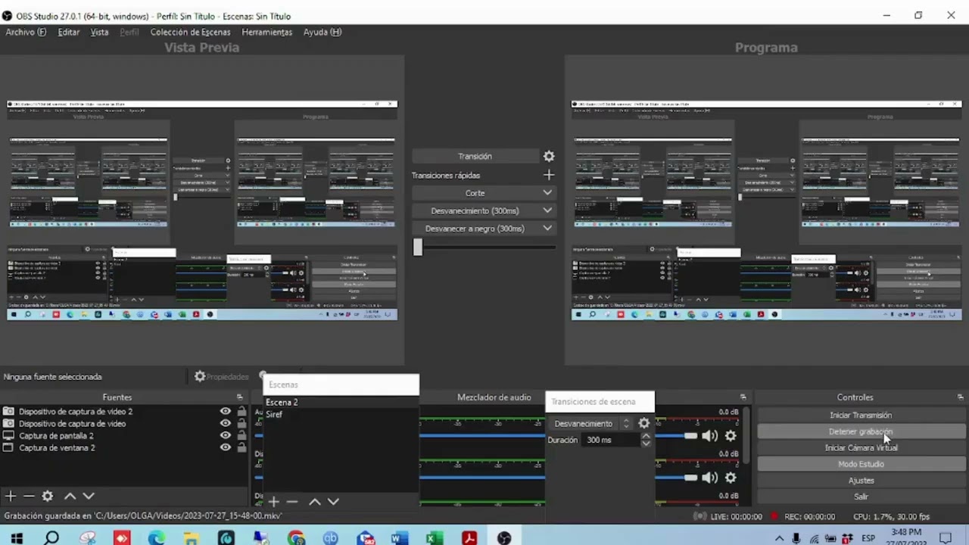969x545 pixels.
Task: Open the Colección de Escenas menu
Action: pyautogui.click(x=190, y=32)
